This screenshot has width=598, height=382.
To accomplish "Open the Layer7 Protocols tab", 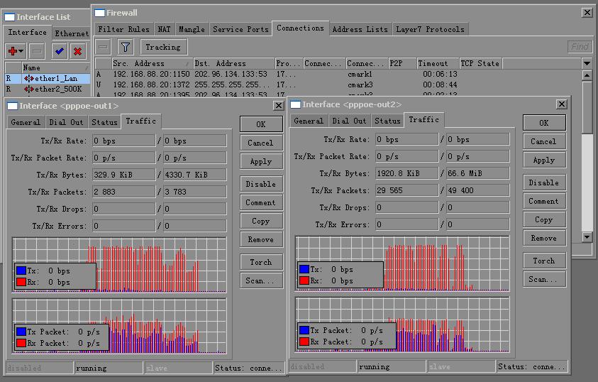I will tap(430, 29).
